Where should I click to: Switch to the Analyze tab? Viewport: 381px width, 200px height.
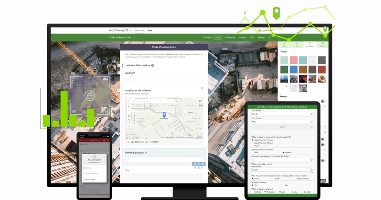pos(243,37)
